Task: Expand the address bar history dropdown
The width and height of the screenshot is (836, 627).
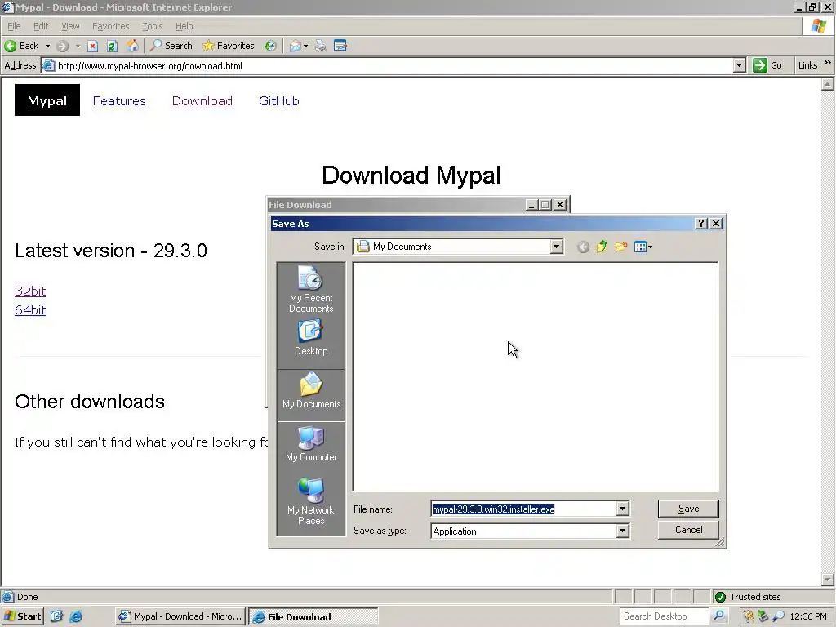Action: click(x=739, y=65)
